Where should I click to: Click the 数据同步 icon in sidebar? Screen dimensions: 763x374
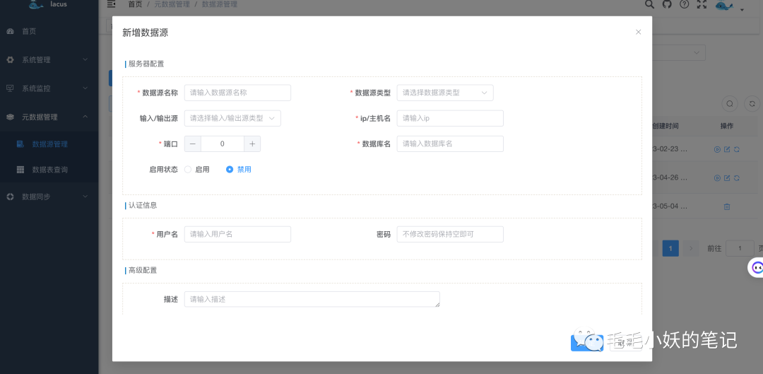pyautogui.click(x=10, y=197)
